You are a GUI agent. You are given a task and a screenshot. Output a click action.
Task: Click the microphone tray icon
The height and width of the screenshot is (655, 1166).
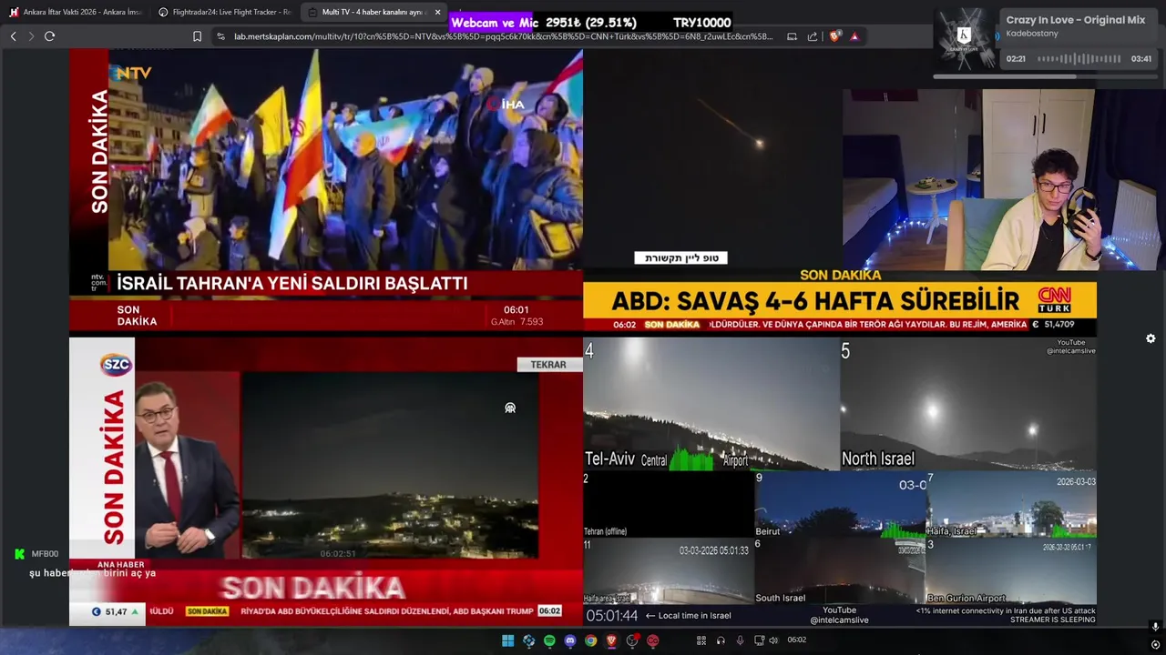click(740, 640)
